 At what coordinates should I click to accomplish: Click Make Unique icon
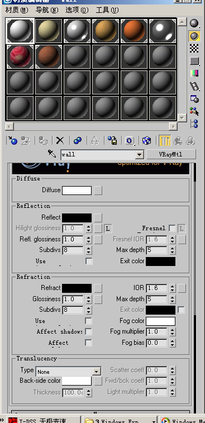[x=94, y=140]
